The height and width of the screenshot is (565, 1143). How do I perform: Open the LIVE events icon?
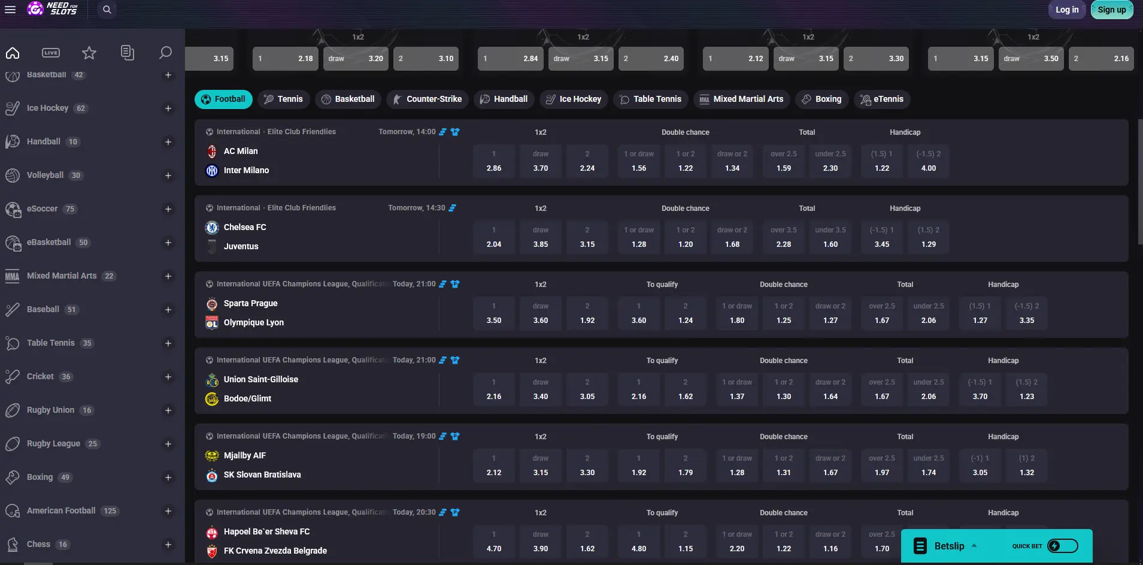[x=51, y=53]
